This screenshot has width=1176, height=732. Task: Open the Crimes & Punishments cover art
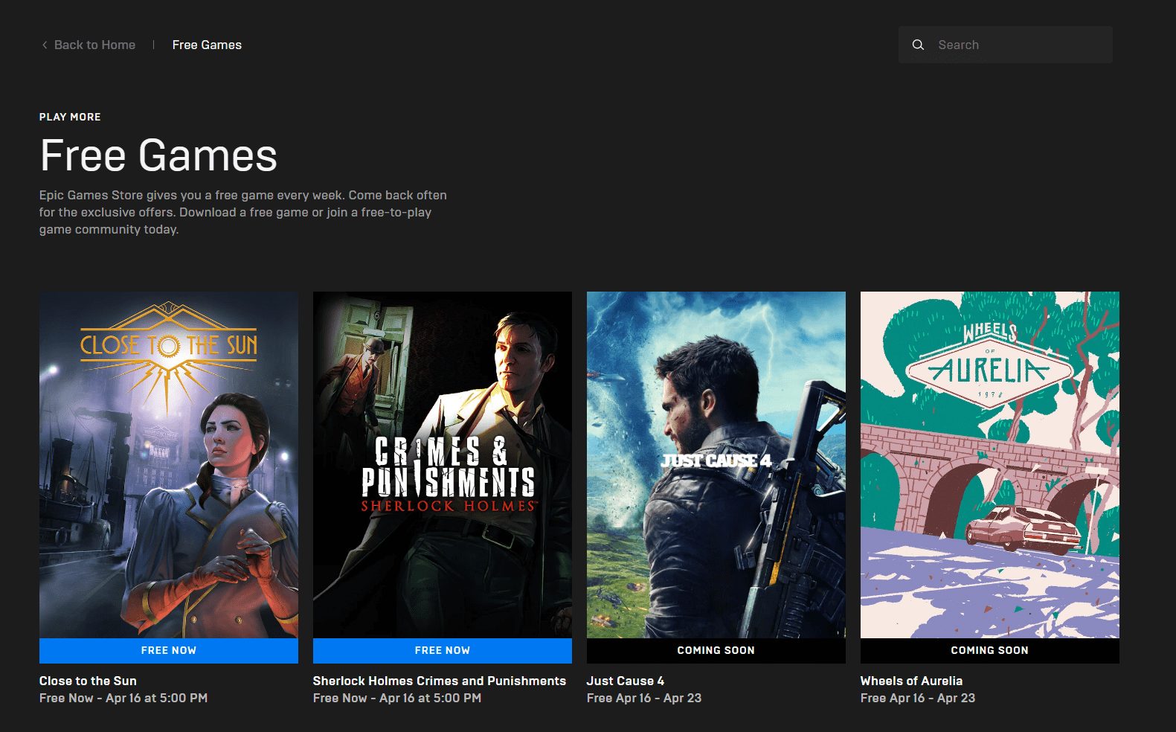[443, 465]
